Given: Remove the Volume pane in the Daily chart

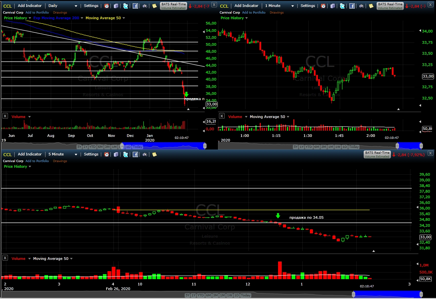Looking at the screenshot, I should (x=5, y=116).
